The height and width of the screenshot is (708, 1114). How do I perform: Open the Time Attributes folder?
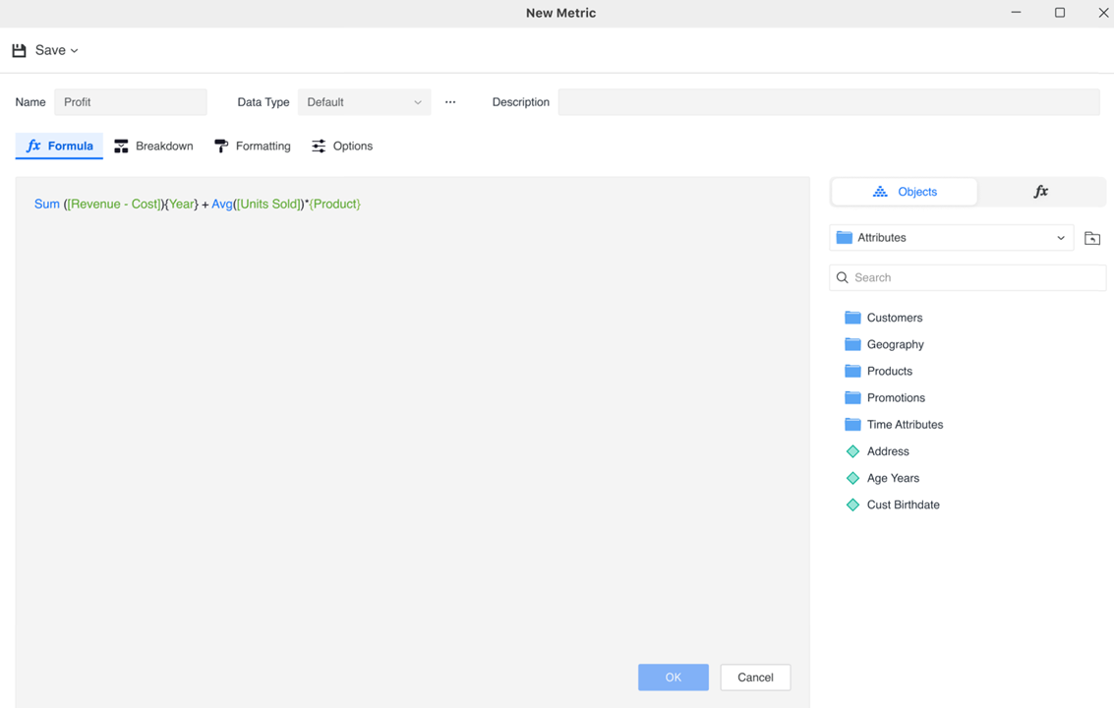(x=904, y=425)
